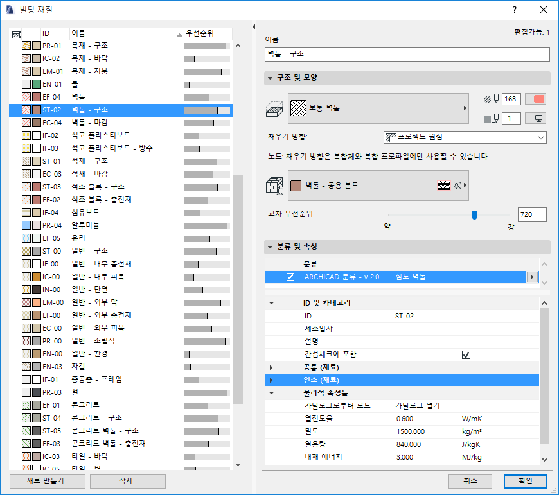Click the hatch icon for 목재 - 바닥 row
This screenshot has height=495, width=559.
click(x=26, y=58)
